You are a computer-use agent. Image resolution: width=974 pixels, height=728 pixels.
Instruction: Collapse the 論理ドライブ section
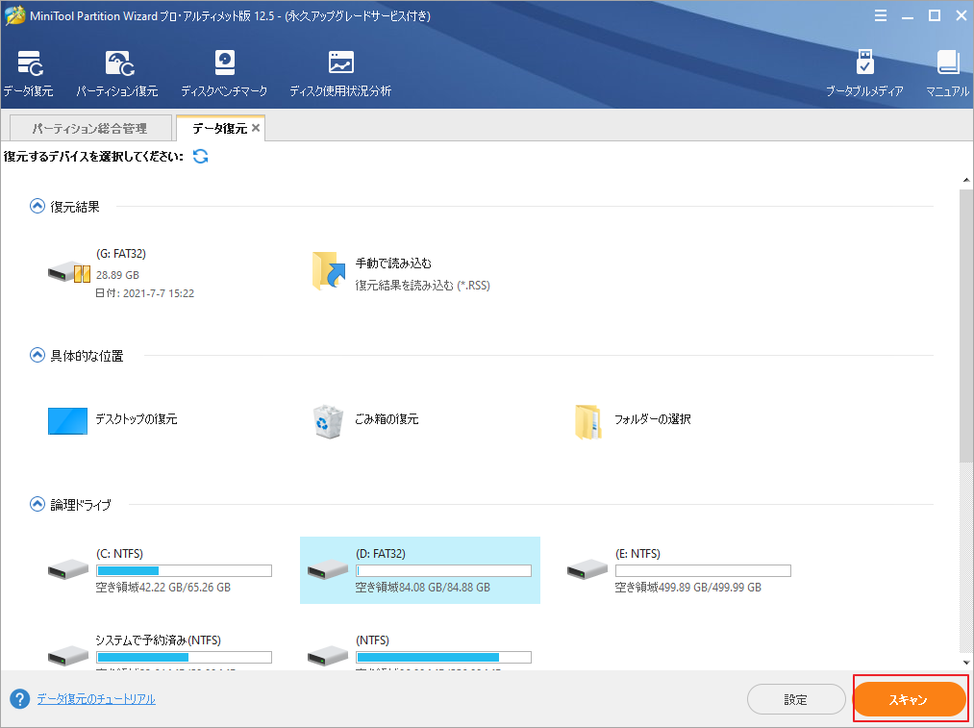37,504
